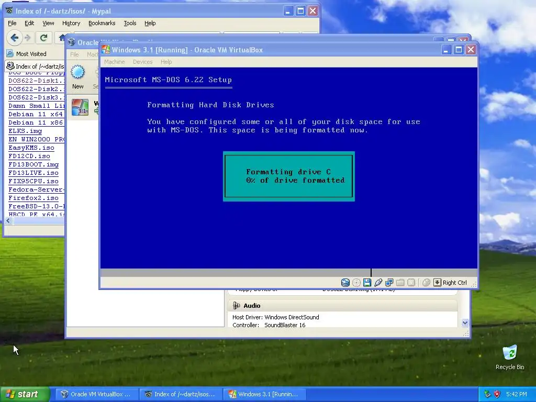This screenshot has width=536, height=402.
Task: Open the FD12CD.iso link
Action: pos(29,156)
